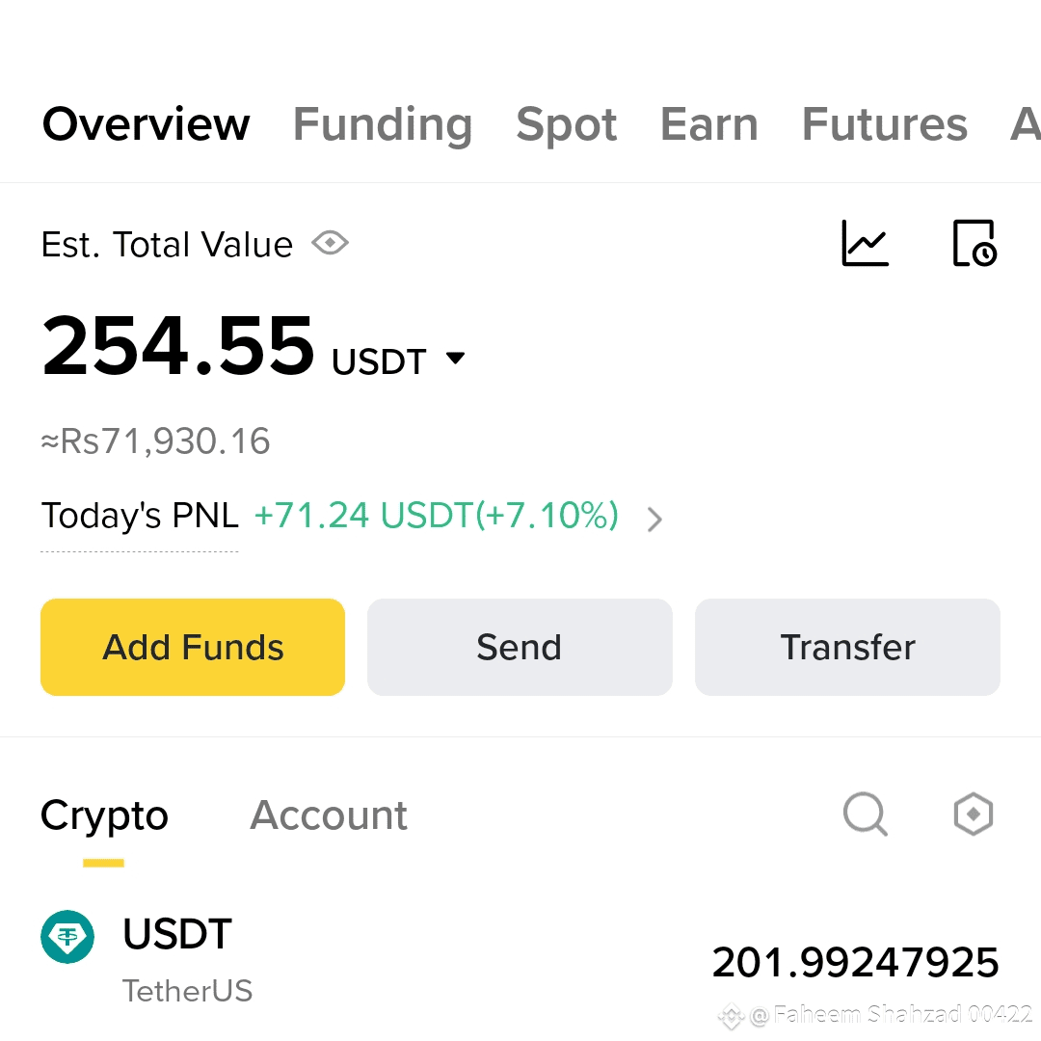Viewport: 1041px width, 1041px height.
Task: Switch to the Account sub-tab
Action: point(328,815)
